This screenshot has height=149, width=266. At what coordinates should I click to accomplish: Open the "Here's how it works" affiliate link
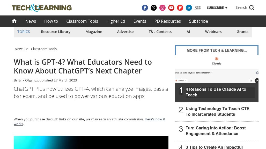[x=155, y=119]
